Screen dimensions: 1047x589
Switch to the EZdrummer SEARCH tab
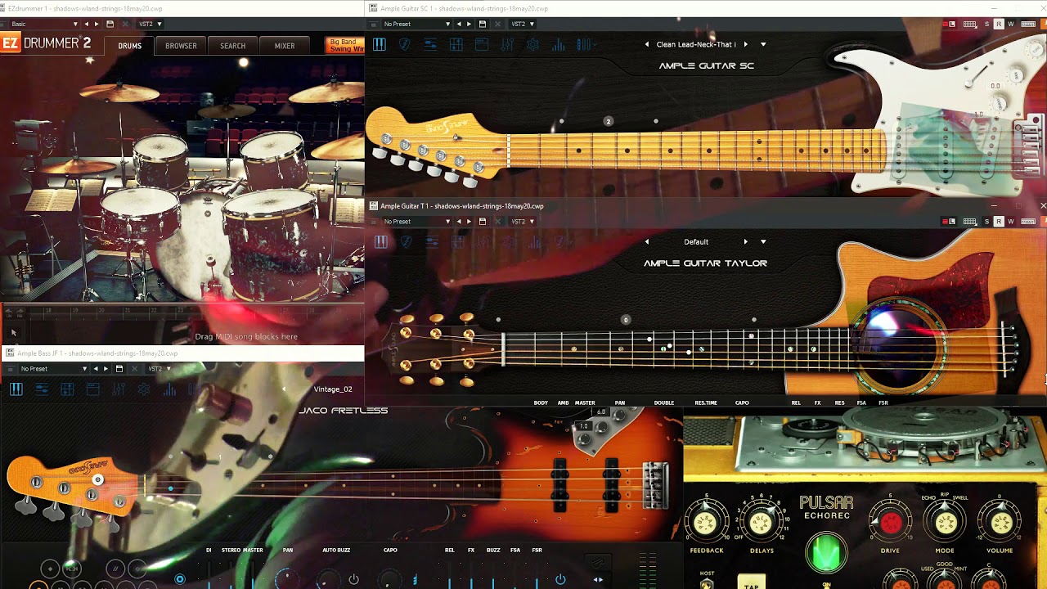232,46
